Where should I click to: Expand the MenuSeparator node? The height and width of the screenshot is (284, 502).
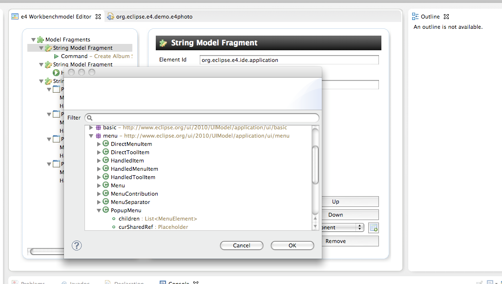click(99, 202)
